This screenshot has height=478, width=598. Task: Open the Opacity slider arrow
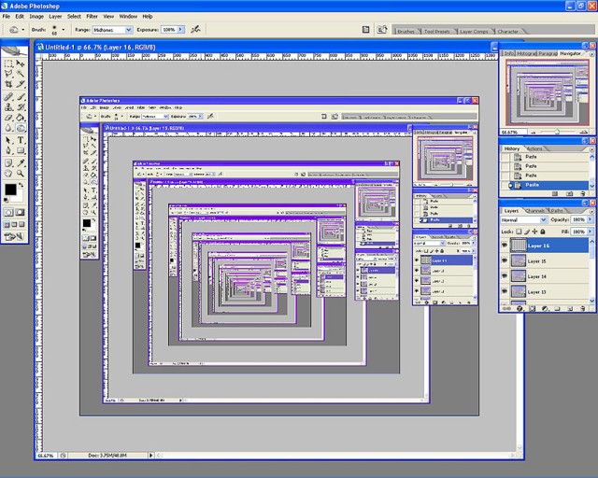click(x=591, y=219)
